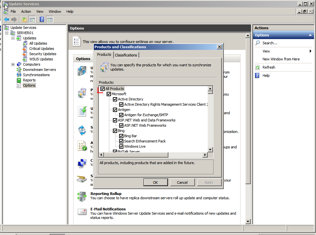
Task: Toggle the Bing Bar checkbox
Action: click(121, 136)
